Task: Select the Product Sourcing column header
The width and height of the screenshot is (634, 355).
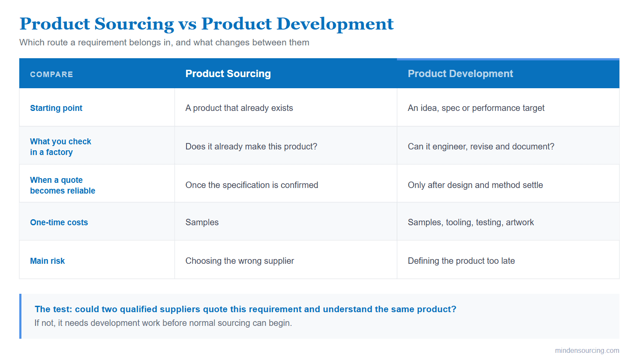Action: click(x=228, y=74)
